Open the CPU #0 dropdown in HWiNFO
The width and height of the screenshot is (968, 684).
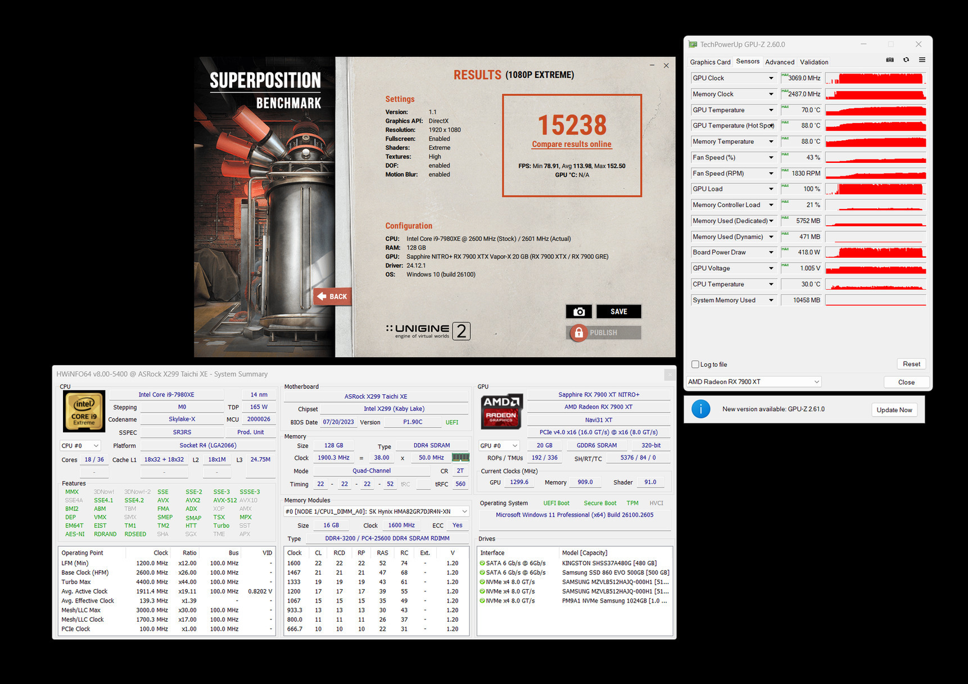click(x=80, y=445)
